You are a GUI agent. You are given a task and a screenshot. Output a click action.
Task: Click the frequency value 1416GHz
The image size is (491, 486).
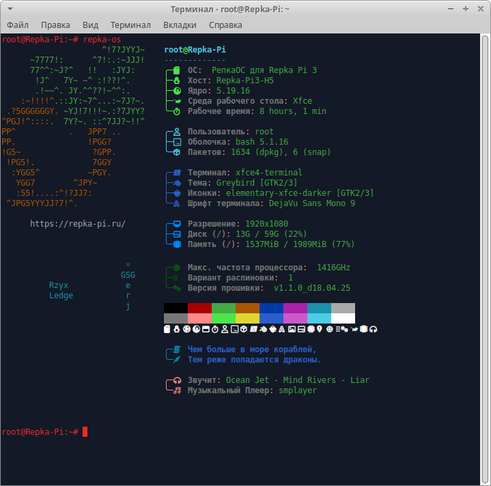point(333,268)
